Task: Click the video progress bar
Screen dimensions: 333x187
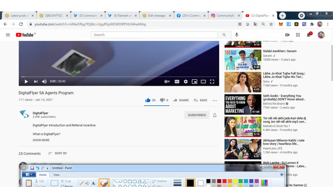Action: coord(119,76)
